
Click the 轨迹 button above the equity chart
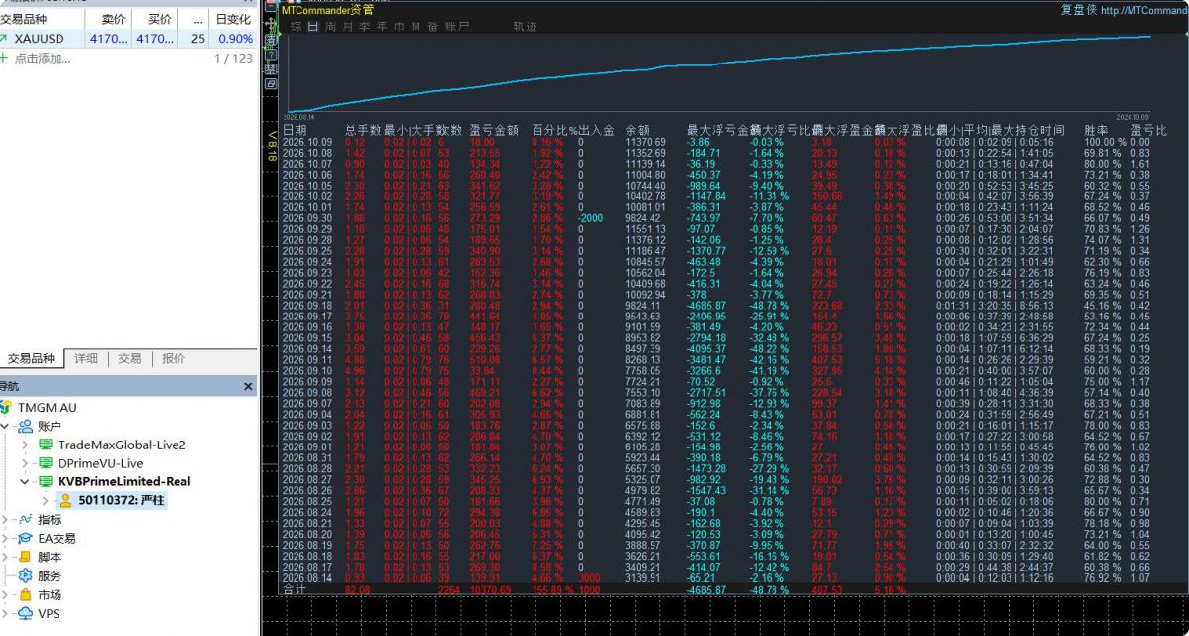click(x=525, y=27)
